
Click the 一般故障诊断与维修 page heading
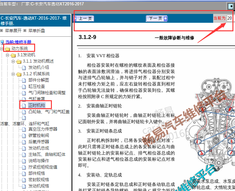point(175,38)
